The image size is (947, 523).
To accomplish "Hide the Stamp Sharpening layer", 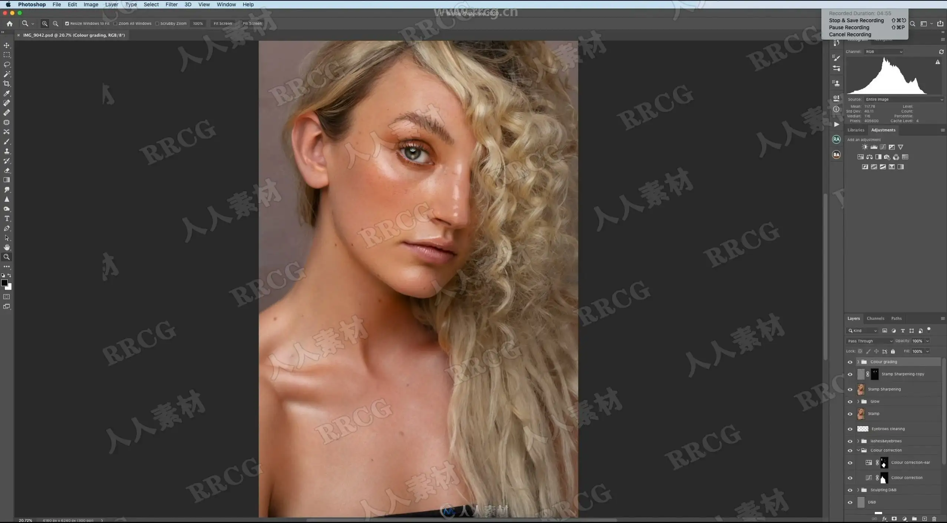I will [850, 389].
